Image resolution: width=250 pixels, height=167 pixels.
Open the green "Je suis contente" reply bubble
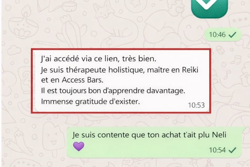[x=154, y=142]
